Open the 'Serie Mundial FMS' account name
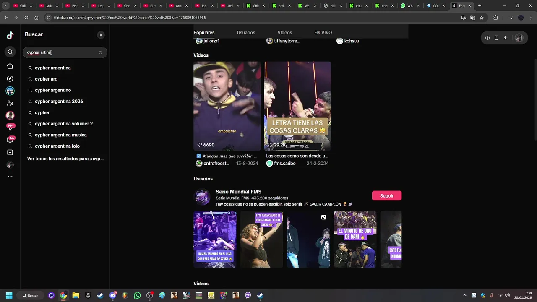The width and height of the screenshot is (537, 302). (239, 192)
